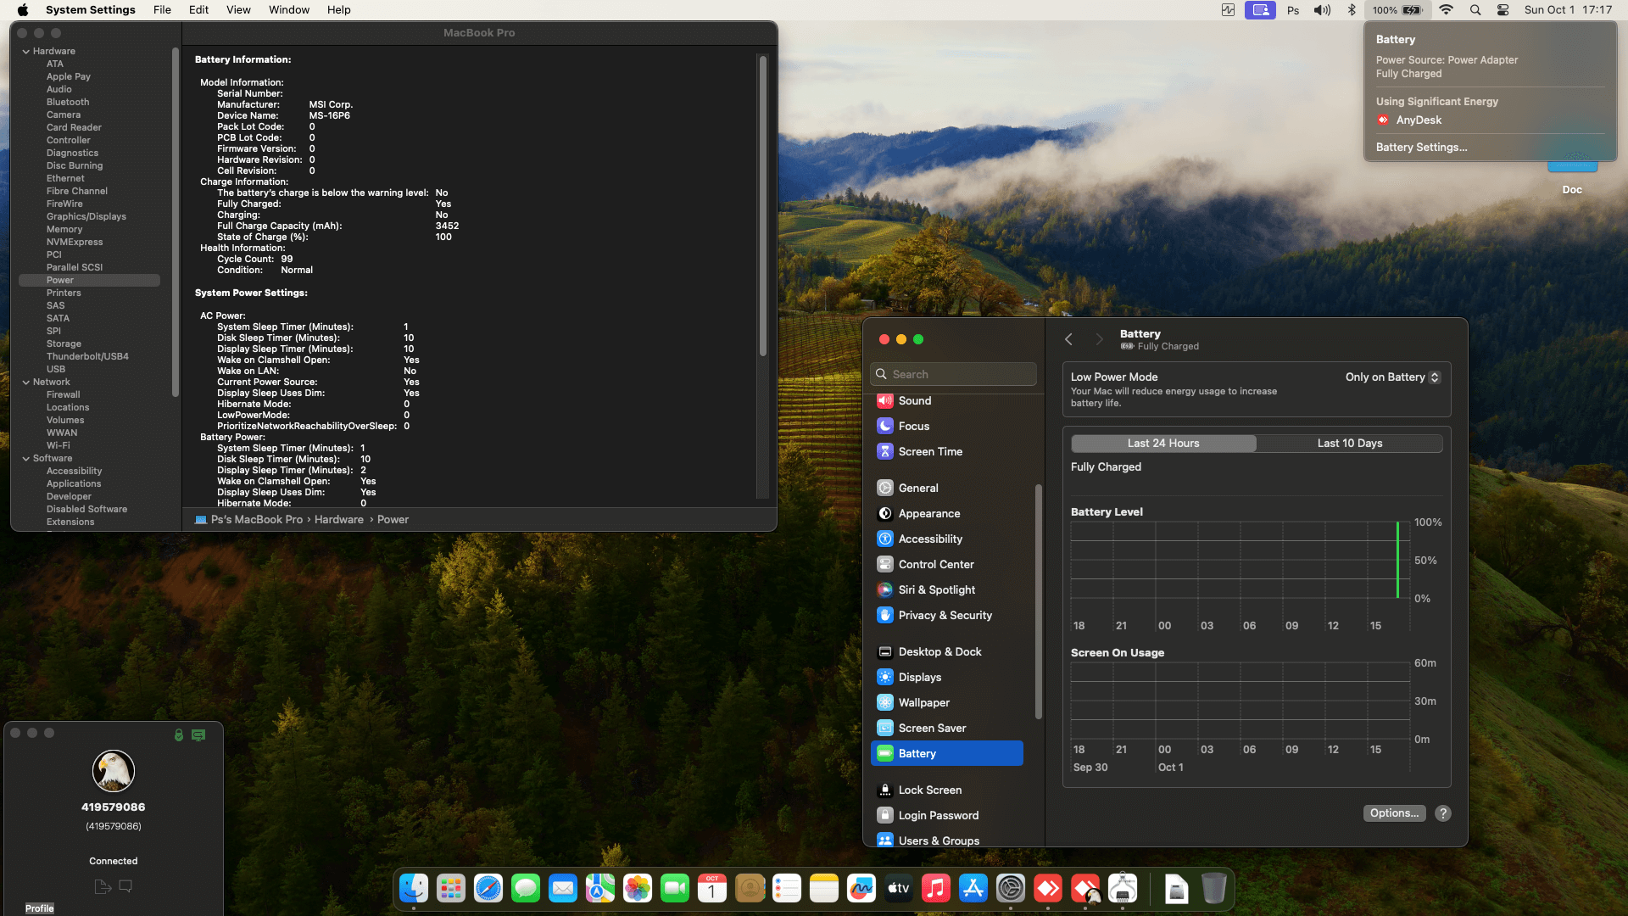Open the Help menu

click(x=339, y=10)
